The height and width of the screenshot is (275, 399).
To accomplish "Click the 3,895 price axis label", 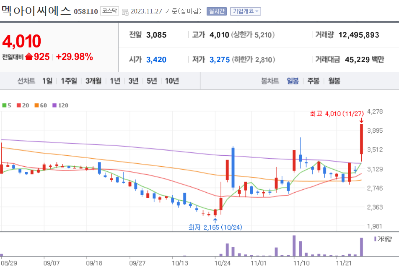I will [x=375, y=131].
